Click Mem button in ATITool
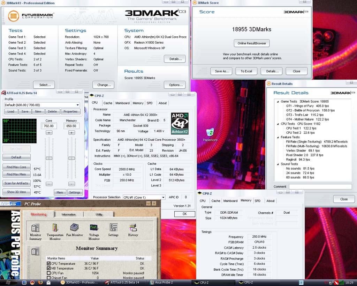The width and height of the screenshot is (357, 286). (x=60, y=192)
